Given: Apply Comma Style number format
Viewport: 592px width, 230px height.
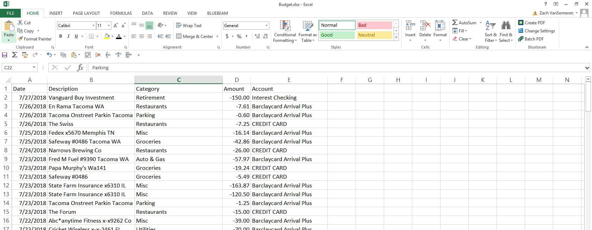Looking at the screenshot, I should pos(246,36).
